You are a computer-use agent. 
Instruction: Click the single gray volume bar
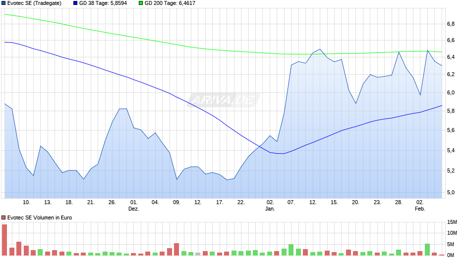pos(198,254)
